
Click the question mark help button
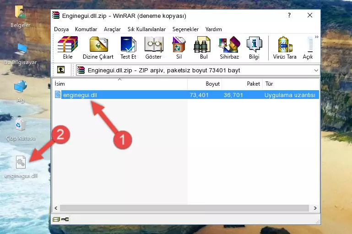(289, 15)
